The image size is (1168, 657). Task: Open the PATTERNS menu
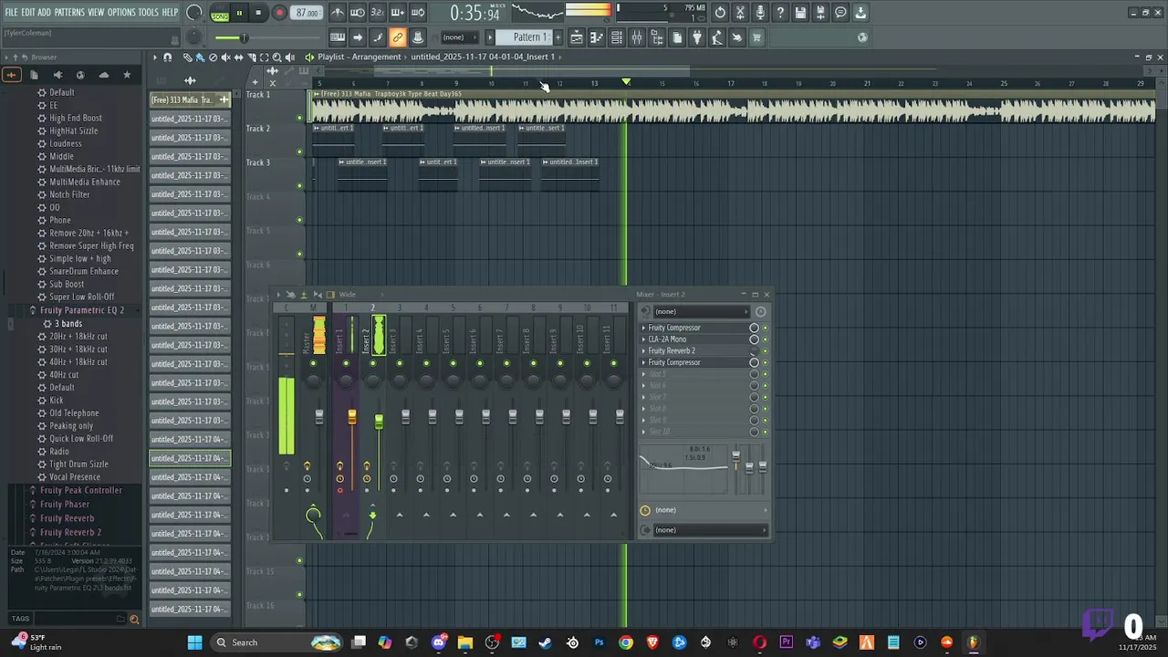pyautogui.click(x=69, y=12)
